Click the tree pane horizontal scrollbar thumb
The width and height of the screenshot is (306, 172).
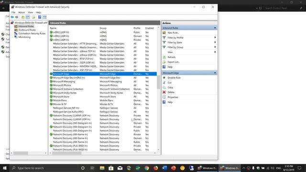click(x=21, y=153)
